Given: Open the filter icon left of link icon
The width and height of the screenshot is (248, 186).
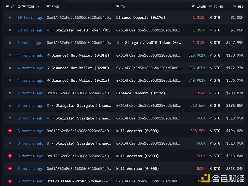Looking at the screenshot, I should coord(7,7).
